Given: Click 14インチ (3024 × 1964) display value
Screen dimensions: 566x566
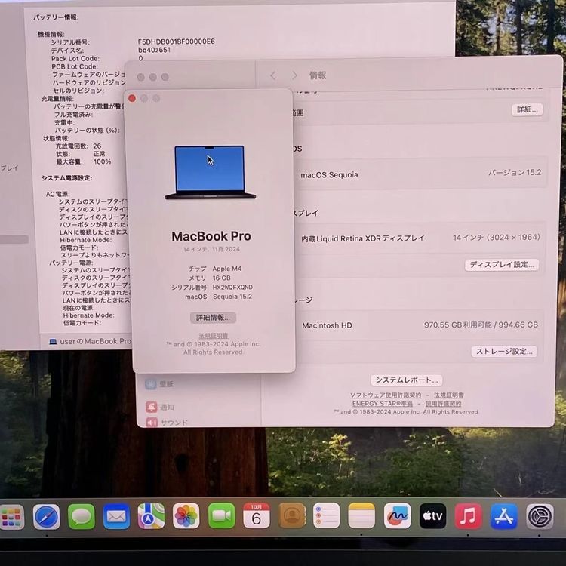Looking at the screenshot, I should tap(497, 238).
